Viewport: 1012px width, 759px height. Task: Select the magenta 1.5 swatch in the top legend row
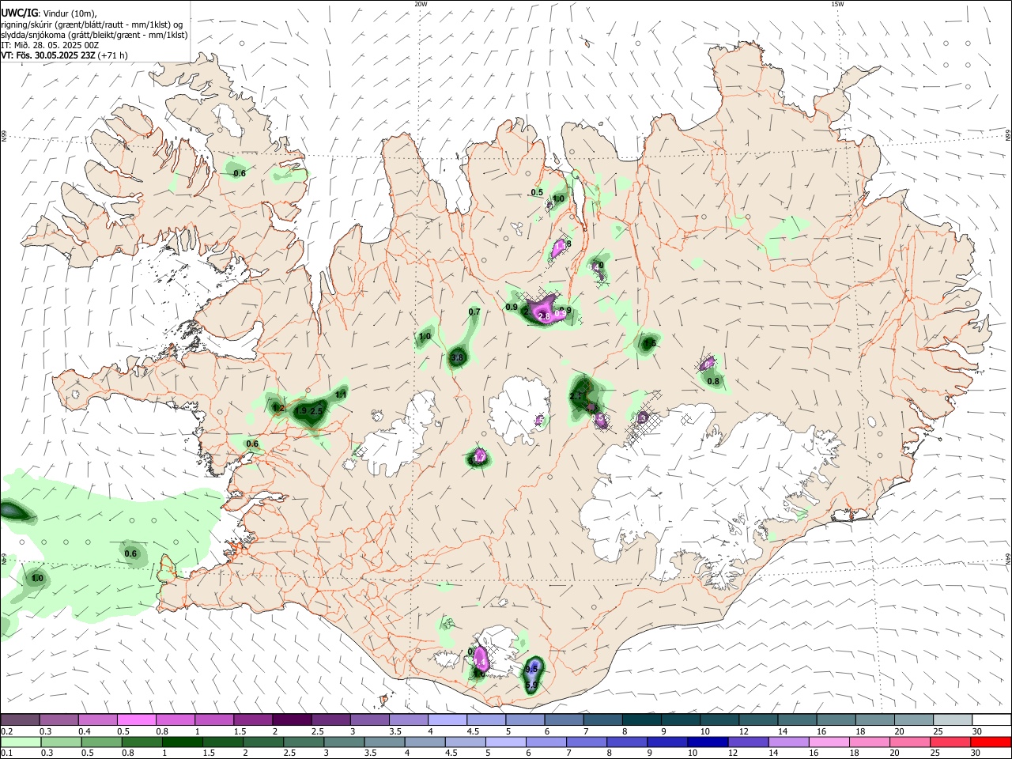click(x=252, y=719)
